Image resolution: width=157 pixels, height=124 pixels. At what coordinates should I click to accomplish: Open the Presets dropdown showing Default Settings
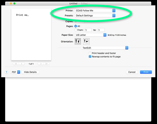pyautogui.click(x=95, y=15)
